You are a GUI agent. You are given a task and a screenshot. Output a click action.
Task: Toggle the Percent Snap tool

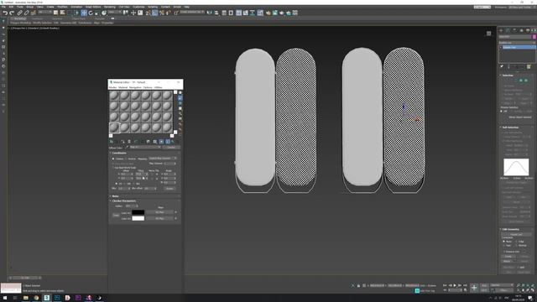(x=162, y=13)
